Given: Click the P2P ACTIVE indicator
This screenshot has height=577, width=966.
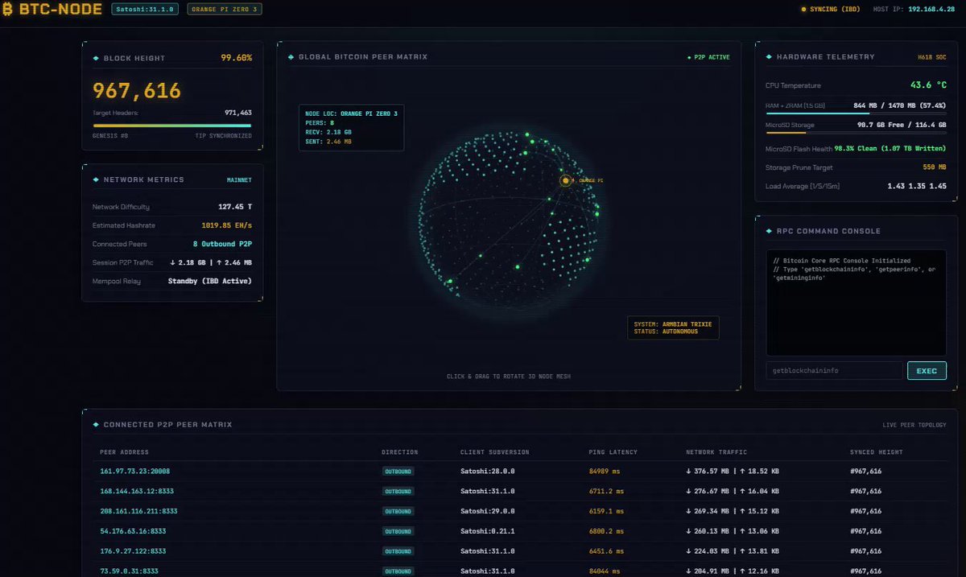Looking at the screenshot, I should pos(708,58).
